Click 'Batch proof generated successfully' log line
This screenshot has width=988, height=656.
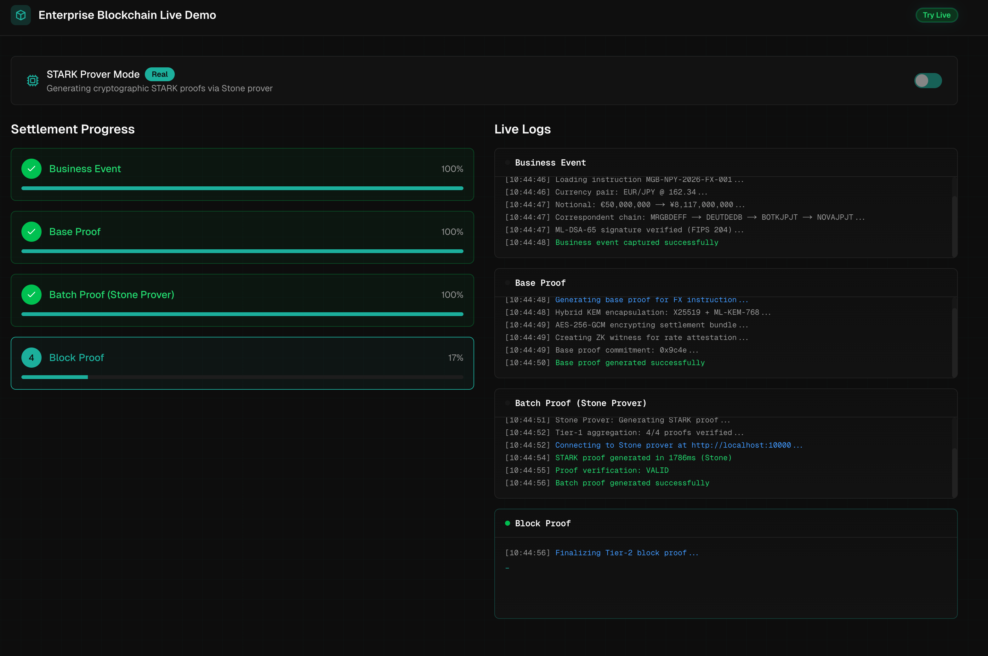tap(607, 482)
